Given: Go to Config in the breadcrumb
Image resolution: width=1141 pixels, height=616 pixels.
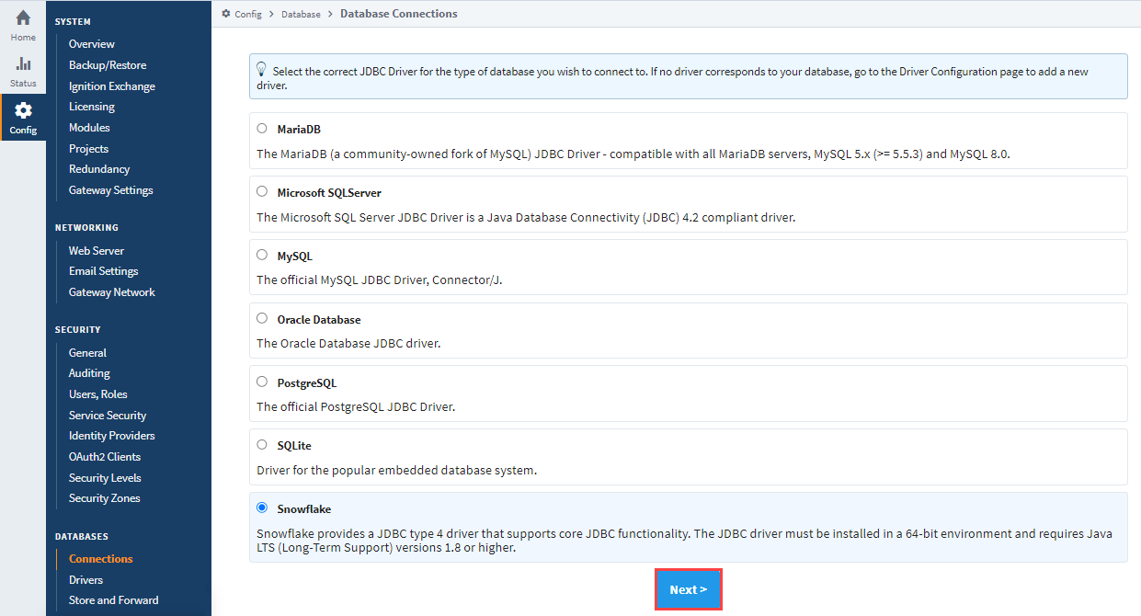Looking at the screenshot, I should tap(248, 14).
